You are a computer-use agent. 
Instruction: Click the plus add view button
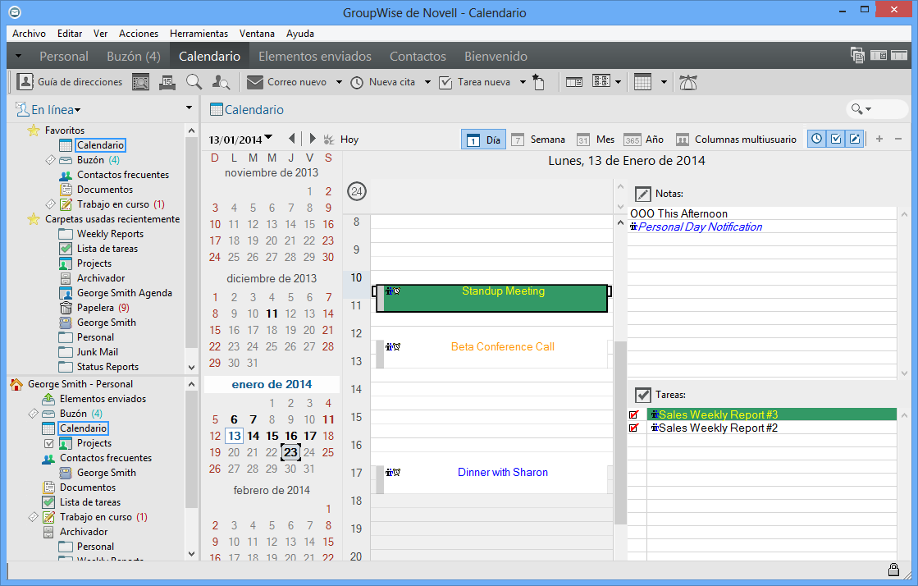879,139
